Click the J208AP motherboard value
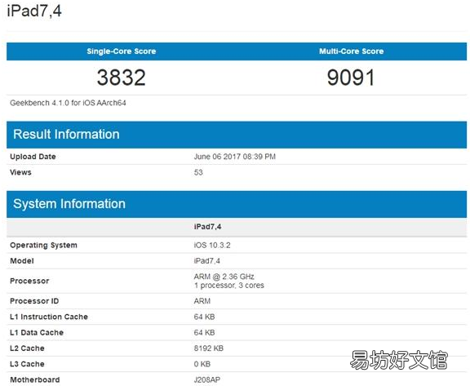The height and width of the screenshot is (386, 470). pos(206,379)
